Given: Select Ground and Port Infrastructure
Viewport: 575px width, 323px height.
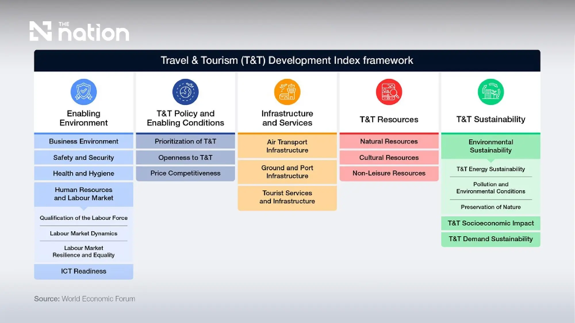Looking at the screenshot, I should 287,172.
